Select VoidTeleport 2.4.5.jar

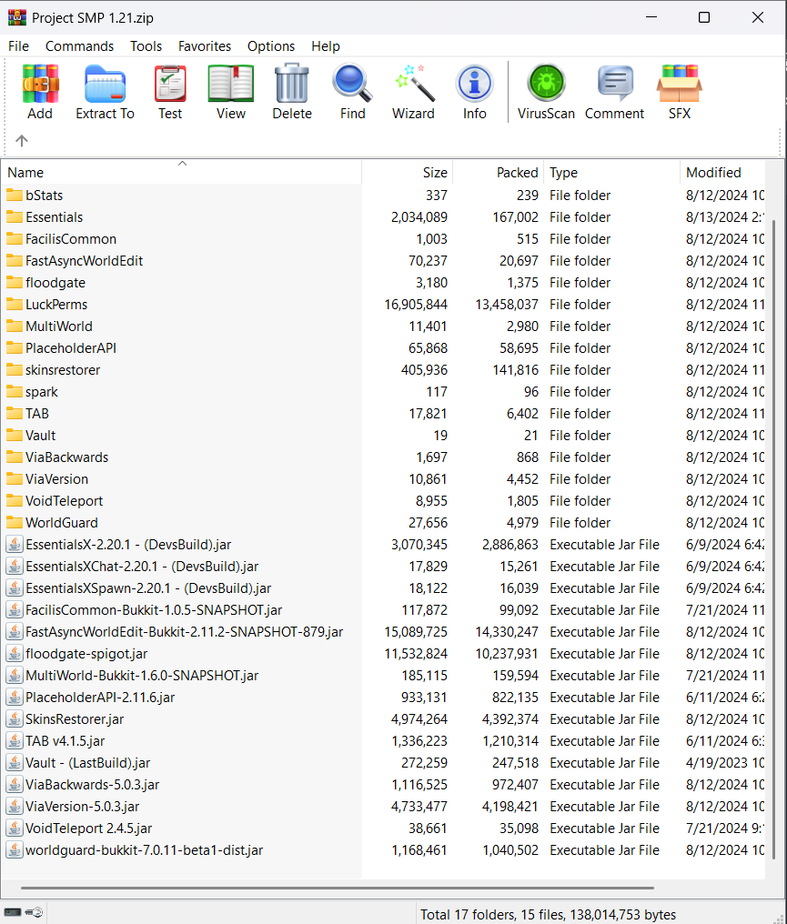click(x=383, y=828)
